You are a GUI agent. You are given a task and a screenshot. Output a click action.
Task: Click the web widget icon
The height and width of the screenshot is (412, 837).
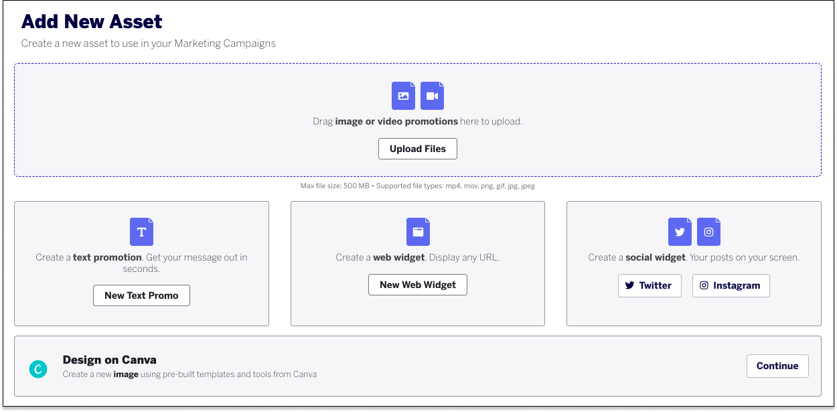tap(418, 231)
